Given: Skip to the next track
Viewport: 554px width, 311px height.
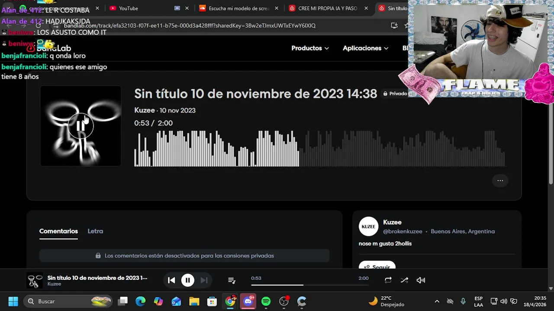Looking at the screenshot, I should pyautogui.click(x=204, y=280).
